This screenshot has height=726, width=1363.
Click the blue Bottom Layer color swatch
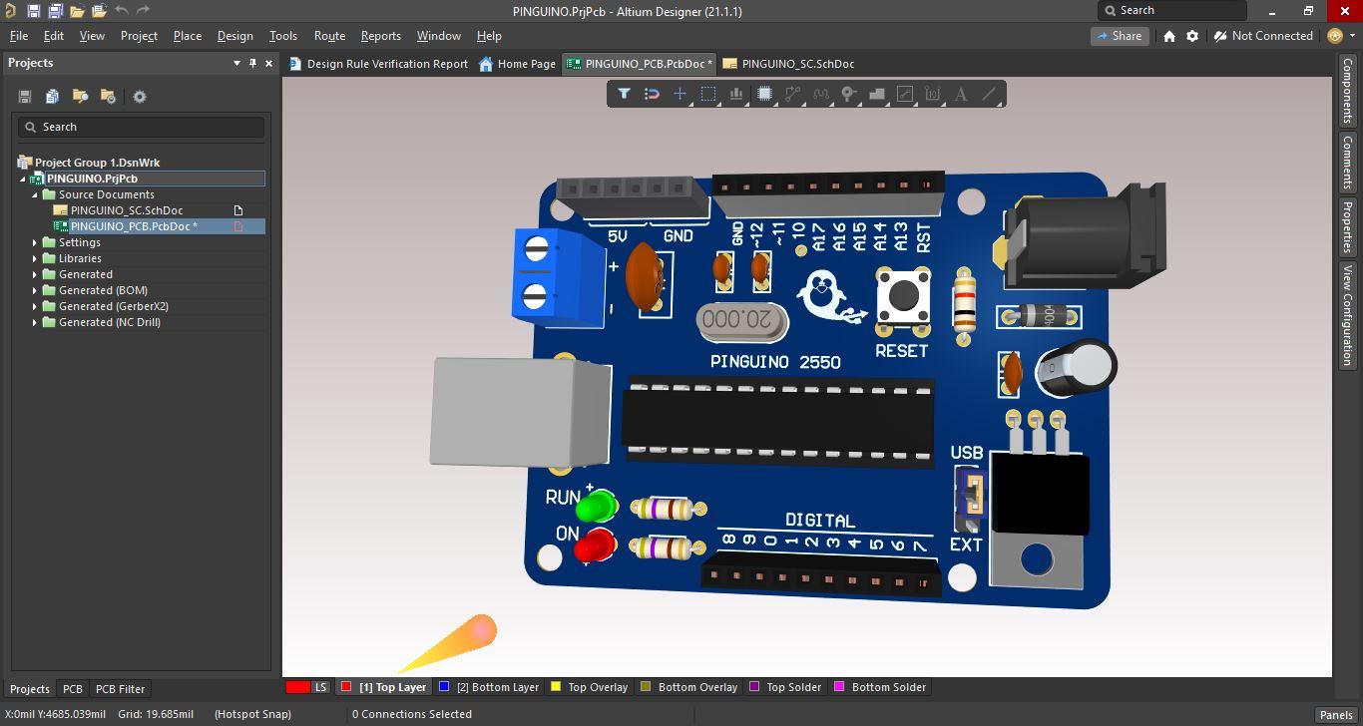(444, 687)
